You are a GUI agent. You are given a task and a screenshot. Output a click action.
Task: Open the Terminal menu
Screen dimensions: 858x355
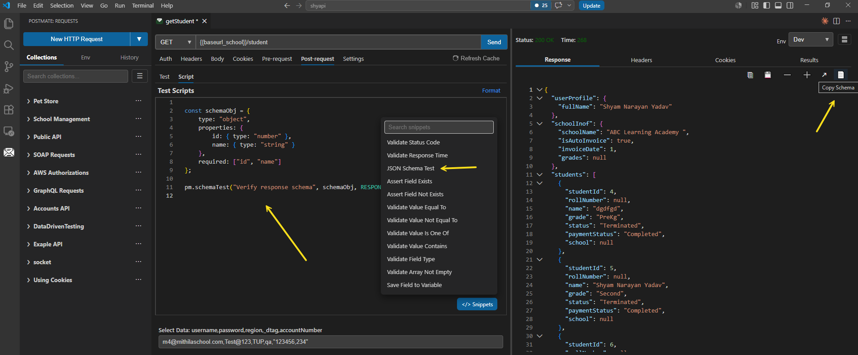click(x=142, y=5)
